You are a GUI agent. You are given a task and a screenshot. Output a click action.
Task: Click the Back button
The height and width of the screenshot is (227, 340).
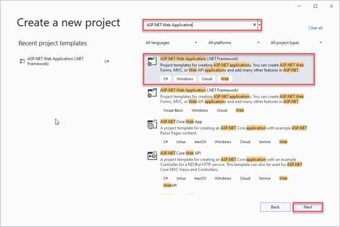point(275,207)
